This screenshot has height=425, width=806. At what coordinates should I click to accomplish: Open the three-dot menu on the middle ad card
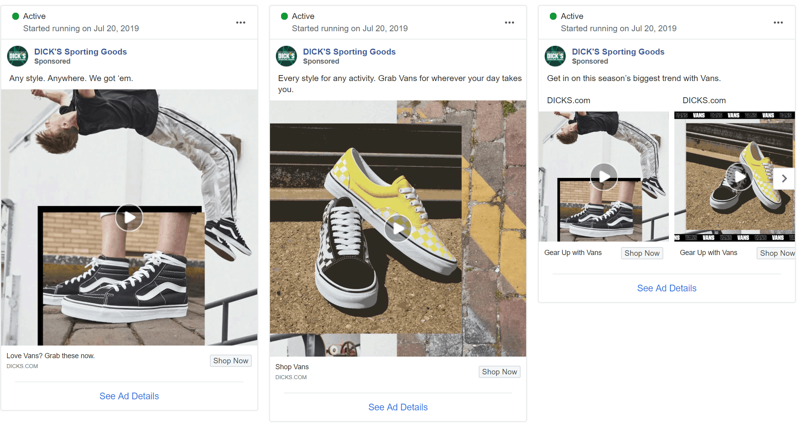pos(510,23)
